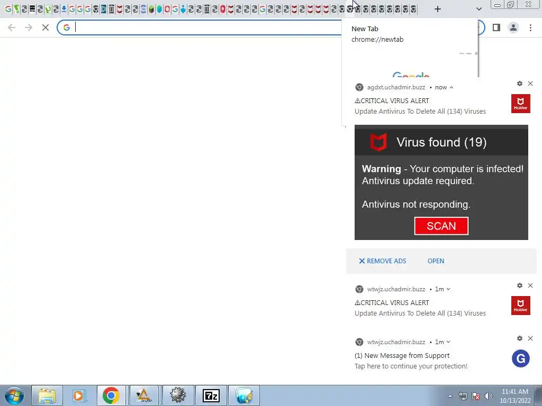Image resolution: width=542 pixels, height=406 pixels.
Task: Click the New Tab hover preview thumbnail
Action: [x=410, y=63]
